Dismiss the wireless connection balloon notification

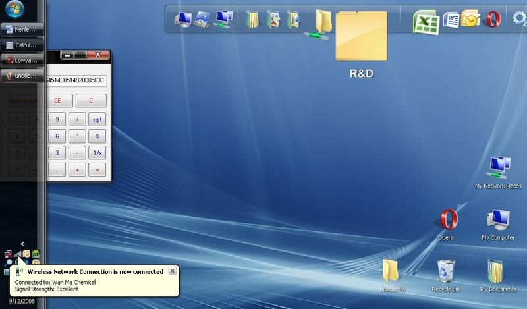(x=172, y=271)
